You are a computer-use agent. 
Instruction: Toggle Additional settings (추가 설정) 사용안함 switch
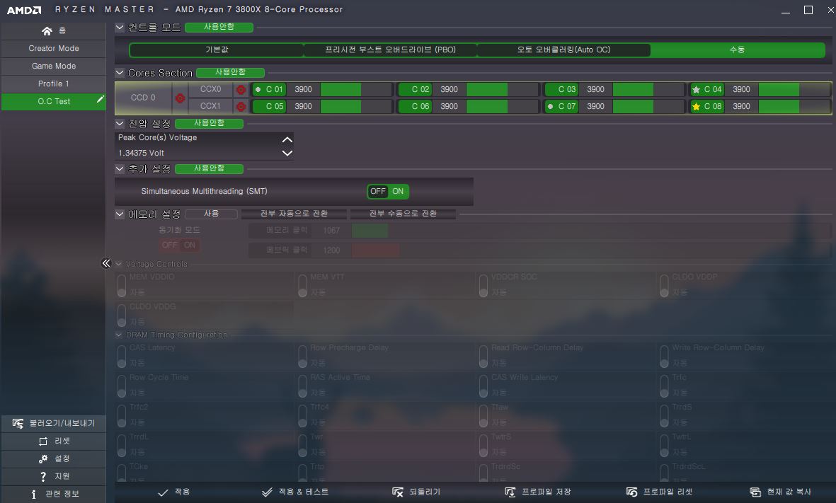(209, 169)
